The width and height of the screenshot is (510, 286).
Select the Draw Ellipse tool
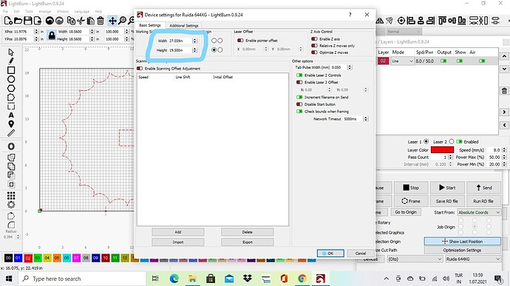[11, 79]
